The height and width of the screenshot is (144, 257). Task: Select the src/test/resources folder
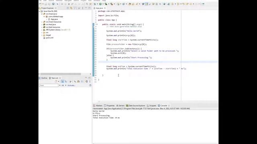[x=53, y=27]
